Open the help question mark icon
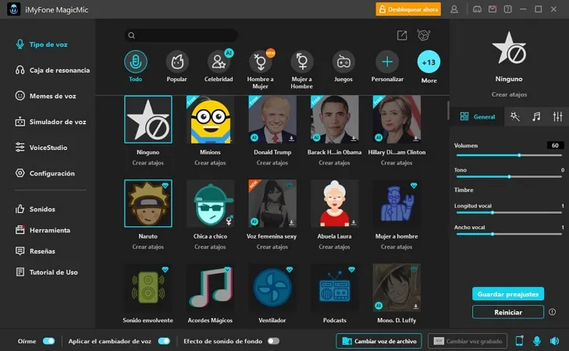The image size is (569, 351). (507, 9)
